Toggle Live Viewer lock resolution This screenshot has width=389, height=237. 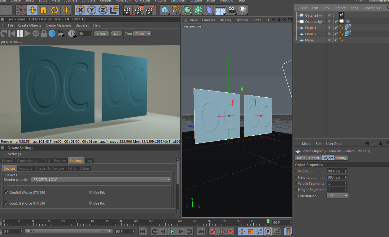coord(44,33)
